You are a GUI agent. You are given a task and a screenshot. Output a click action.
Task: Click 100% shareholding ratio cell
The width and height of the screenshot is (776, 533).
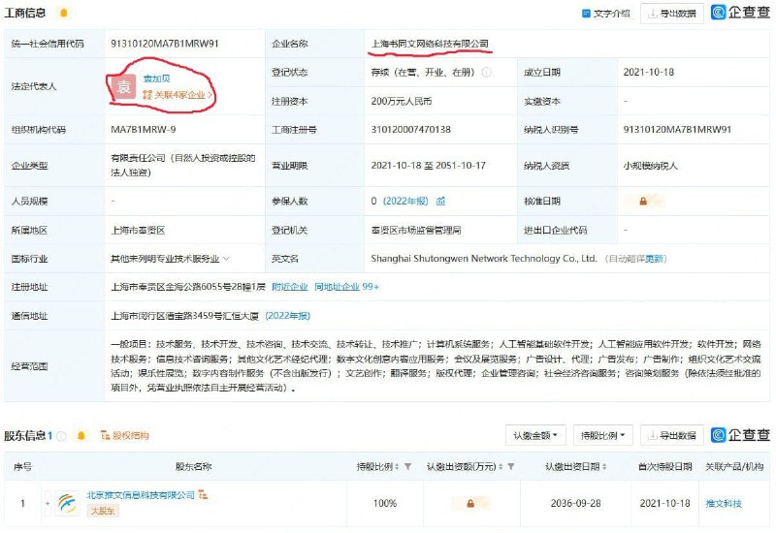(x=385, y=503)
